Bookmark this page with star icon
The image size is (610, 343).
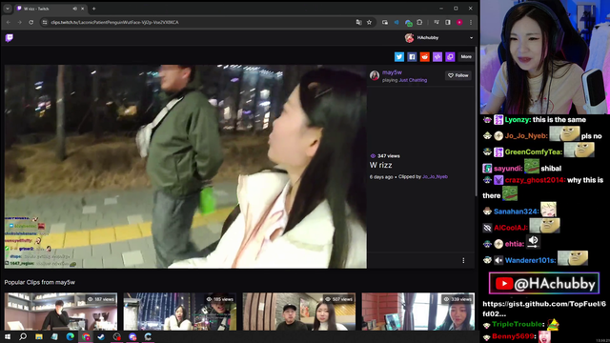(x=369, y=23)
